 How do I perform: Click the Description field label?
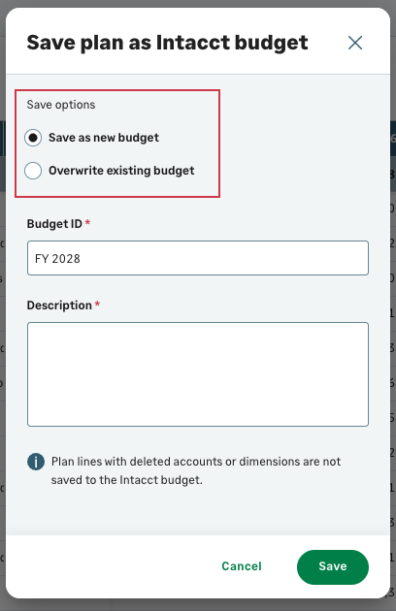click(59, 305)
